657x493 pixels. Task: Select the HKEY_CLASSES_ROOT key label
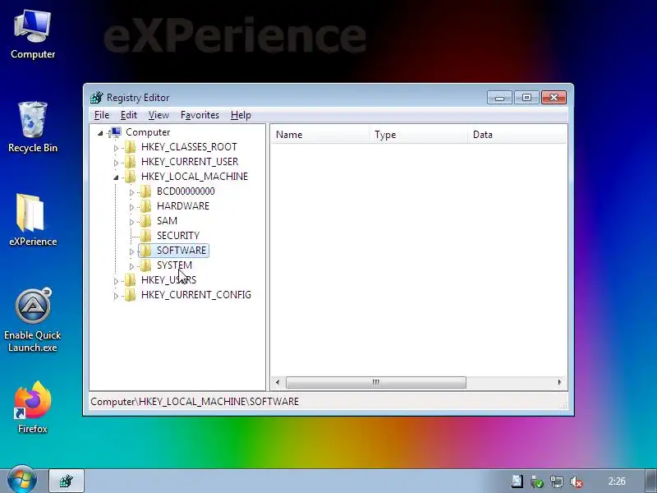click(189, 147)
